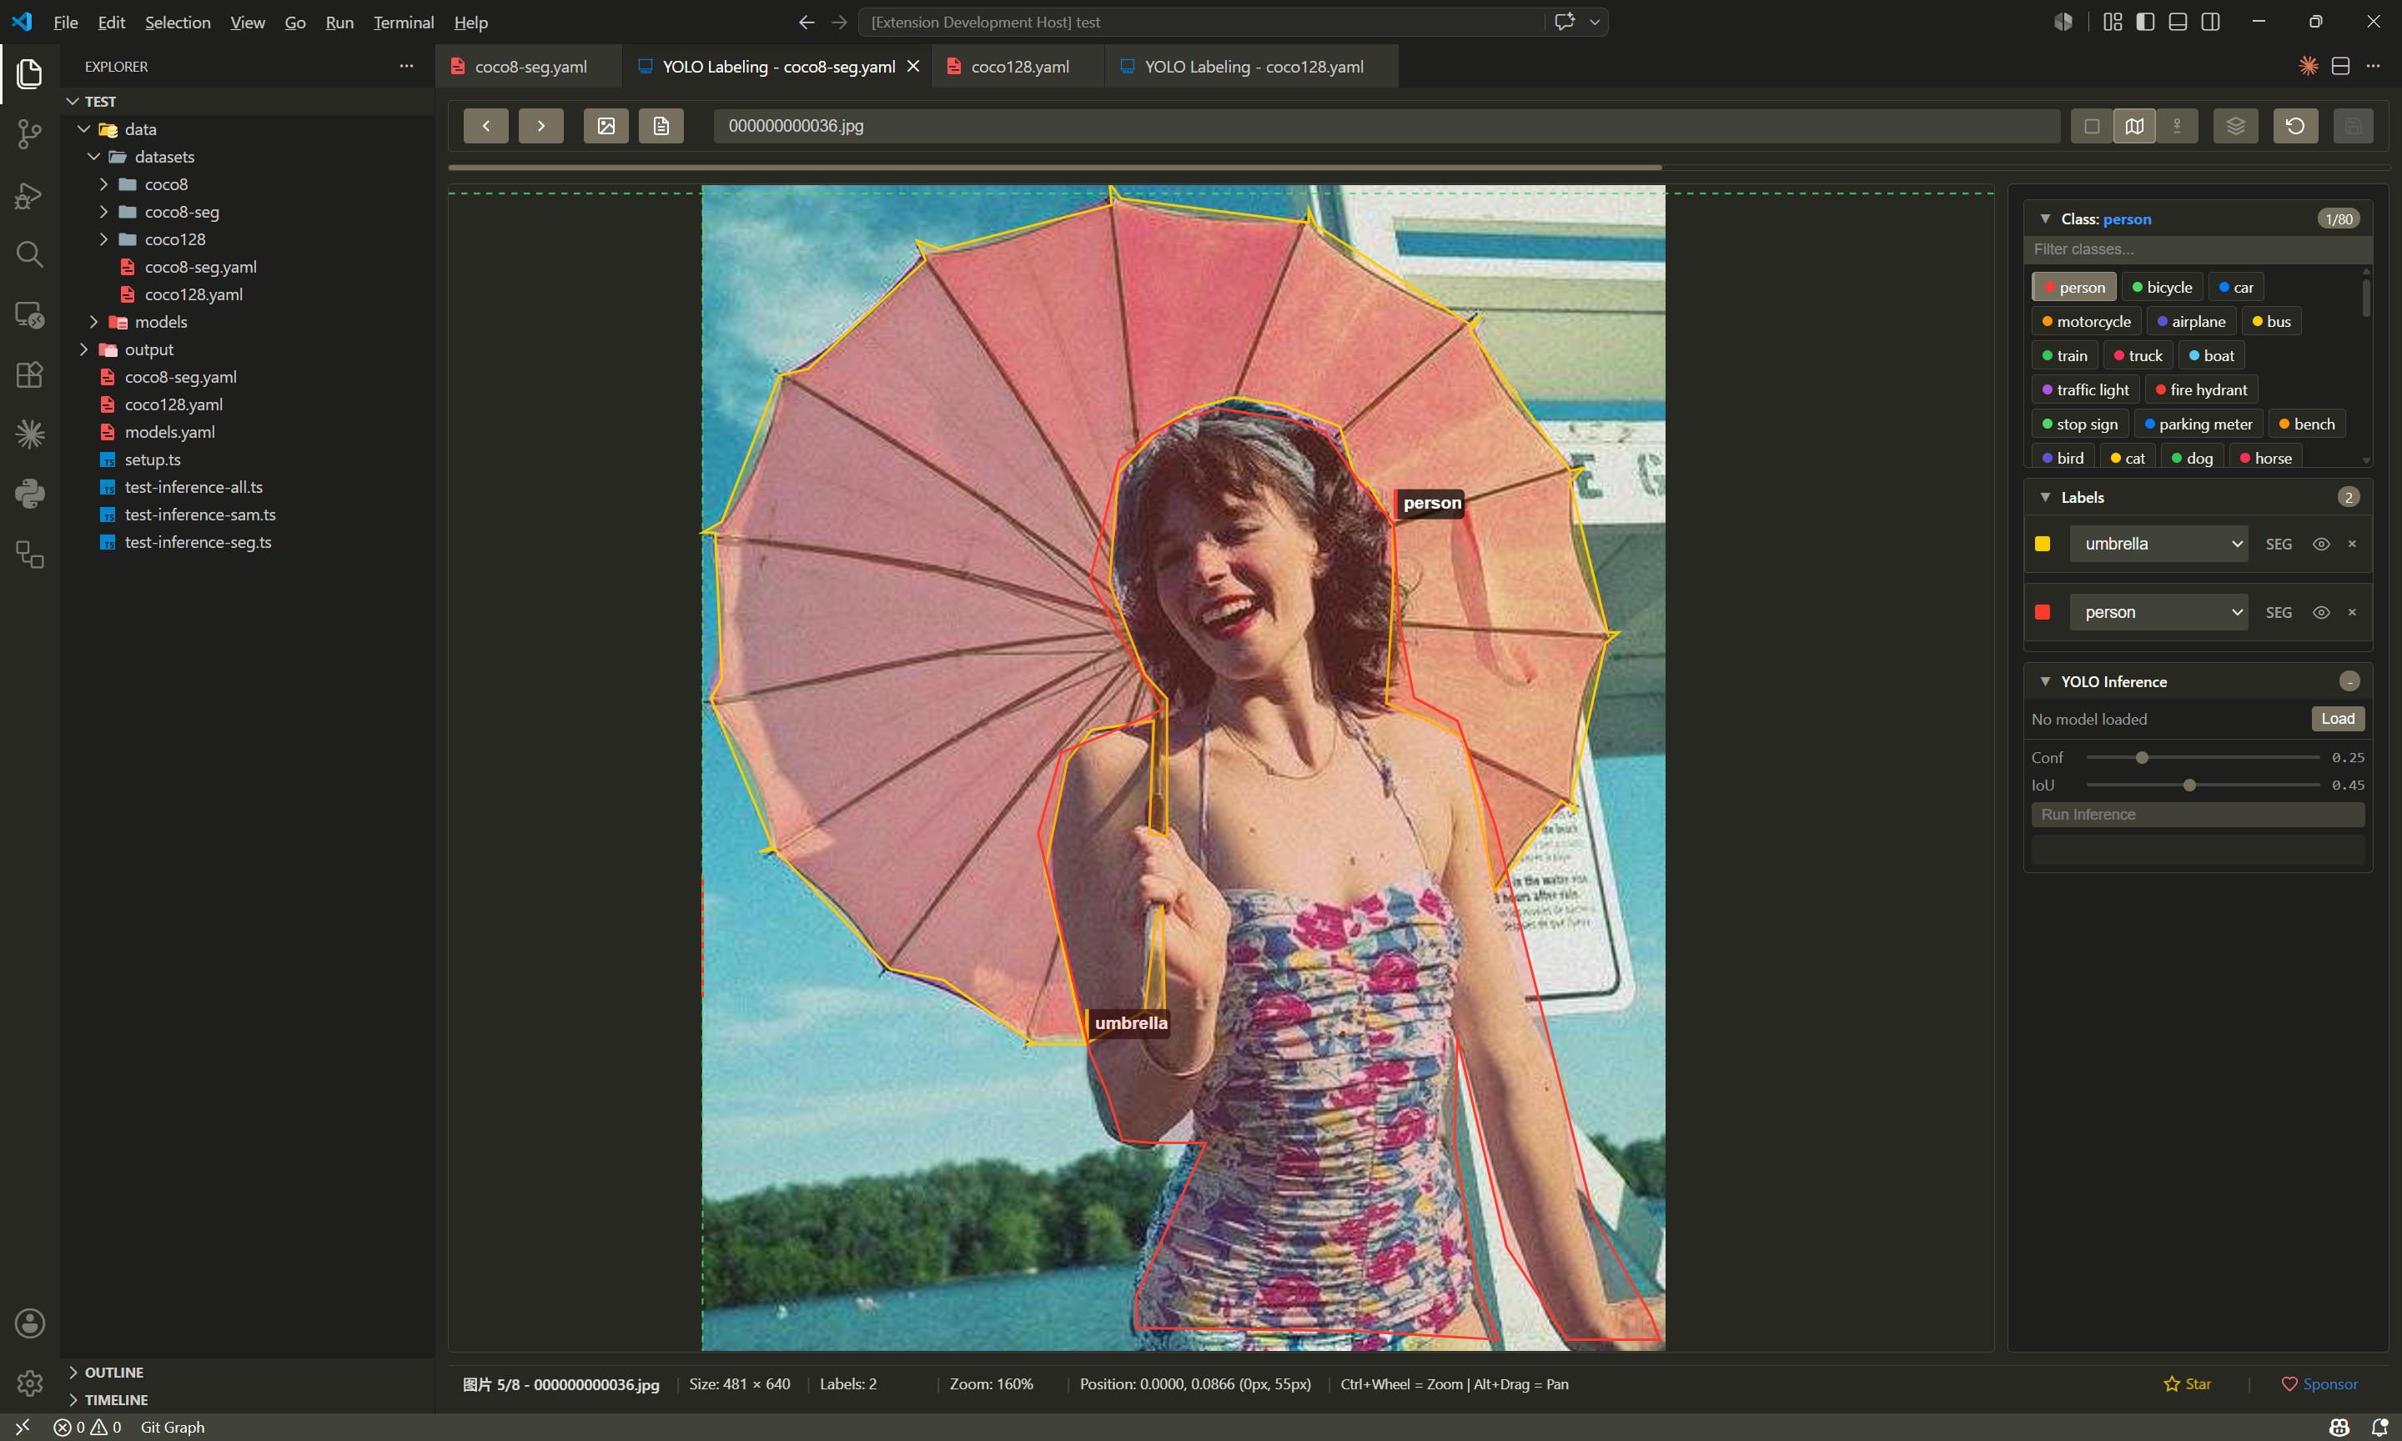
Task: Select the bounding box rectangle tool
Action: (x=2093, y=126)
